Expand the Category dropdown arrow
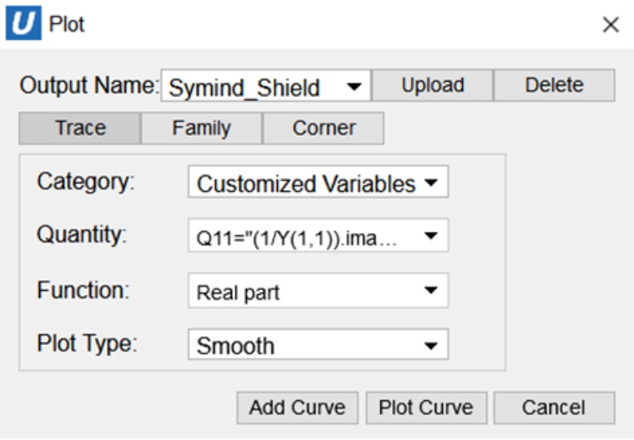The width and height of the screenshot is (634, 440). [430, 184]
